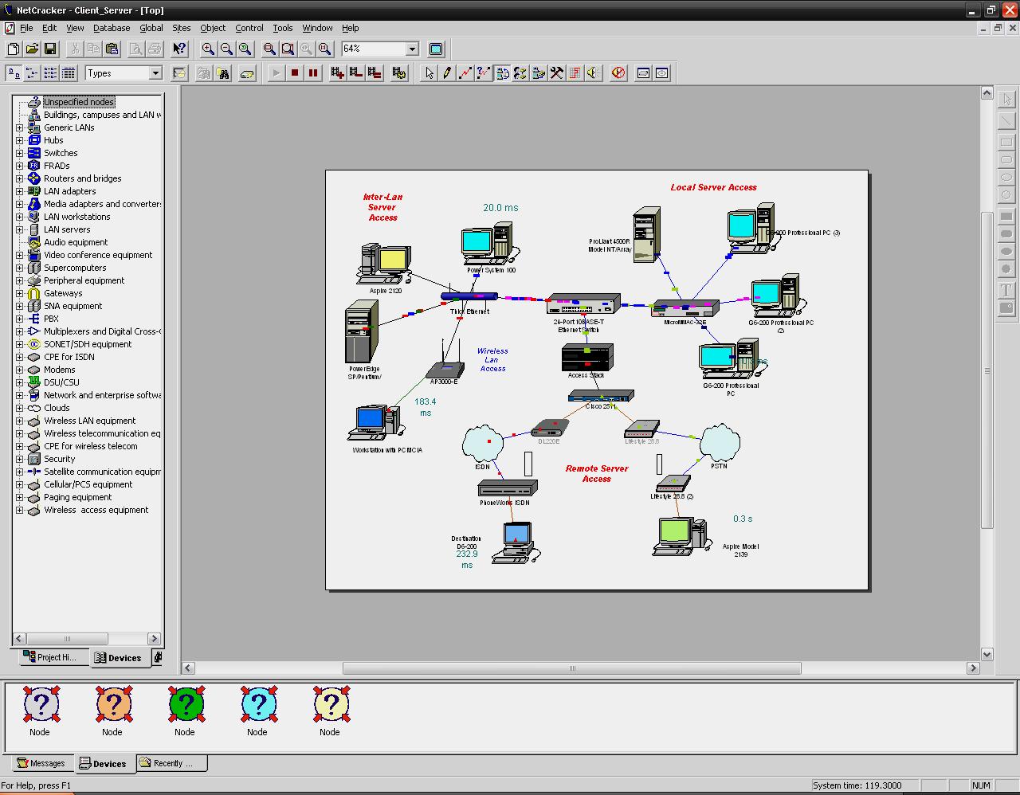Switch to the Recently bottom tab
1020x795 pixels.
(x=171, y=763)
